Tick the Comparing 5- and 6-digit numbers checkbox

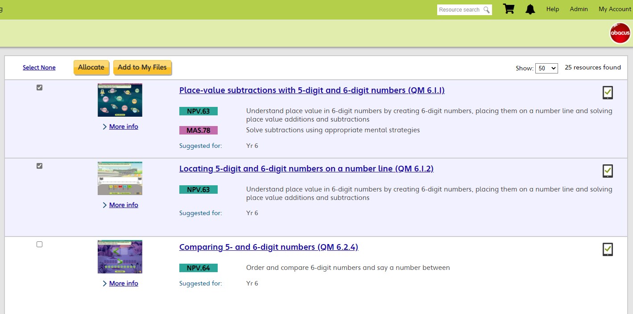coord(39,245)
